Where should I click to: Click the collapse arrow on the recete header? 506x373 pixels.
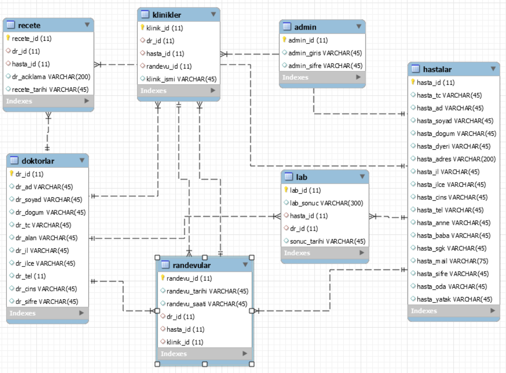[x=86, y=25]
